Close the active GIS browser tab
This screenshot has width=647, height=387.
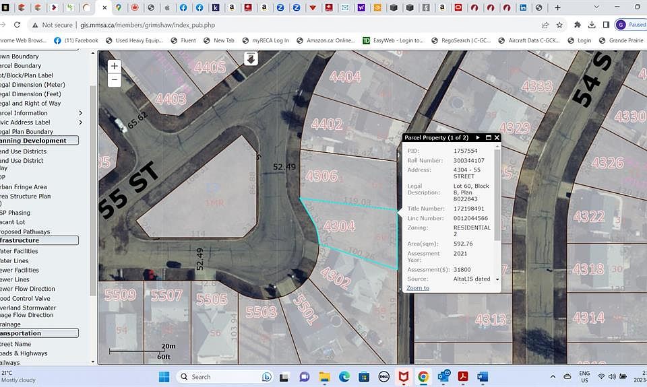click(104, 7)
